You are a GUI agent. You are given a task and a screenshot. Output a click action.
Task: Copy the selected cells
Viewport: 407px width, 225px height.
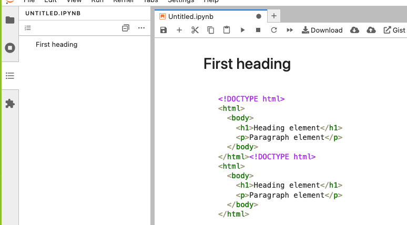point(211,30)
